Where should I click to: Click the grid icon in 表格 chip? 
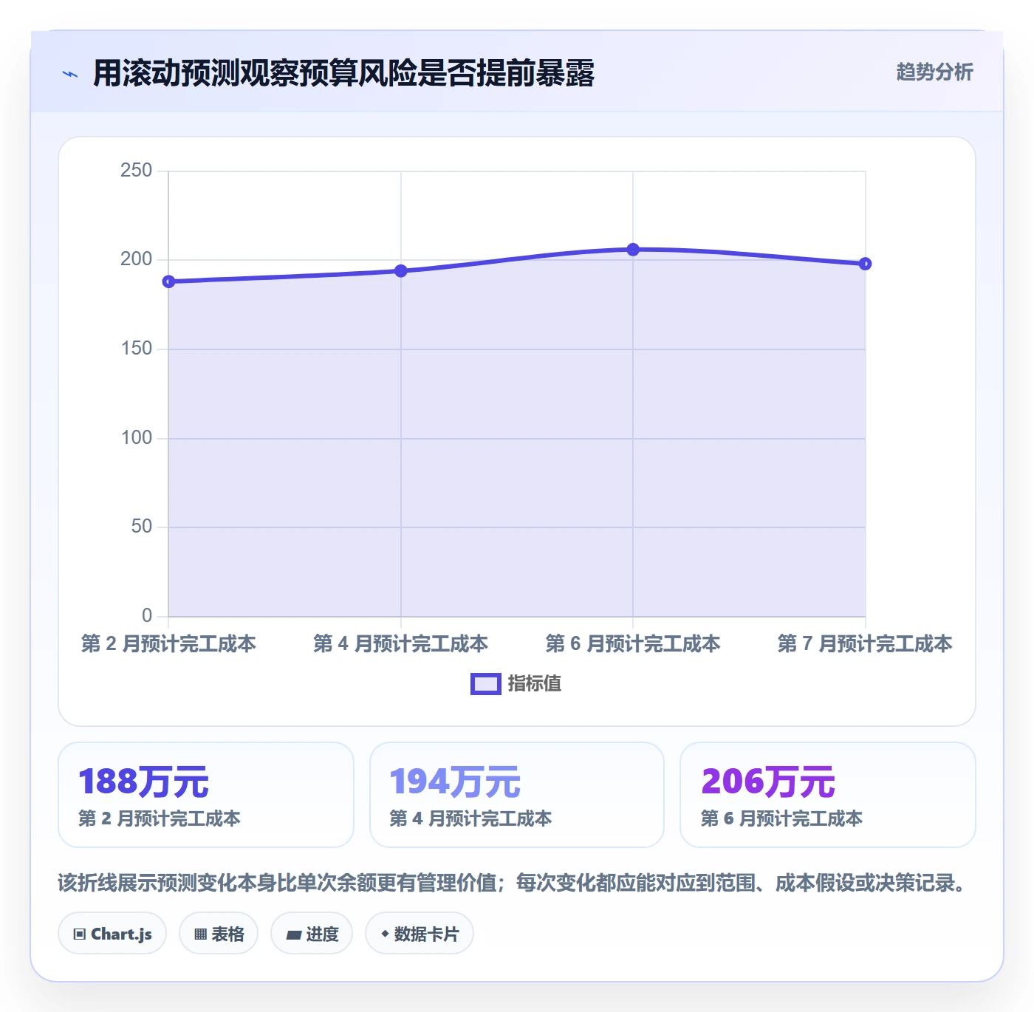(200, 934)
